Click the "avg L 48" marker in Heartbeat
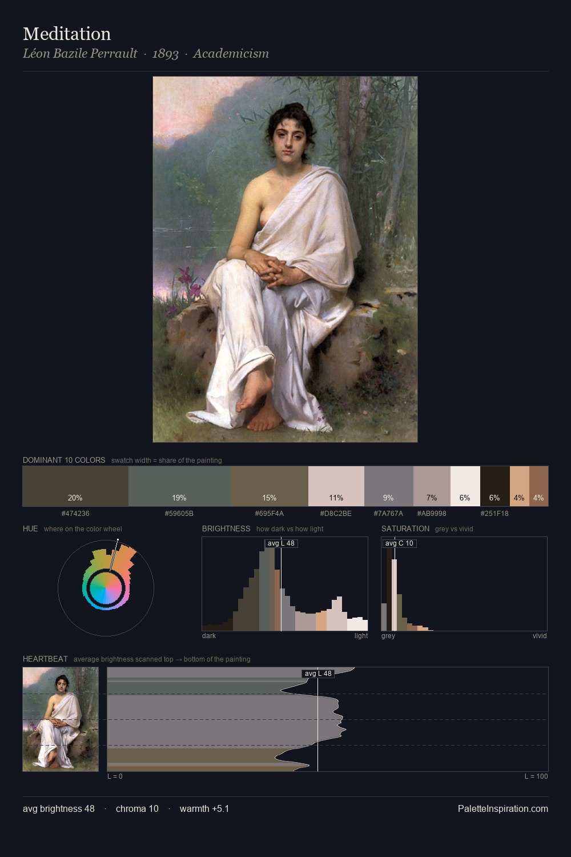Image resolution: width=571 pixels, height=857 pixels. 318,674
